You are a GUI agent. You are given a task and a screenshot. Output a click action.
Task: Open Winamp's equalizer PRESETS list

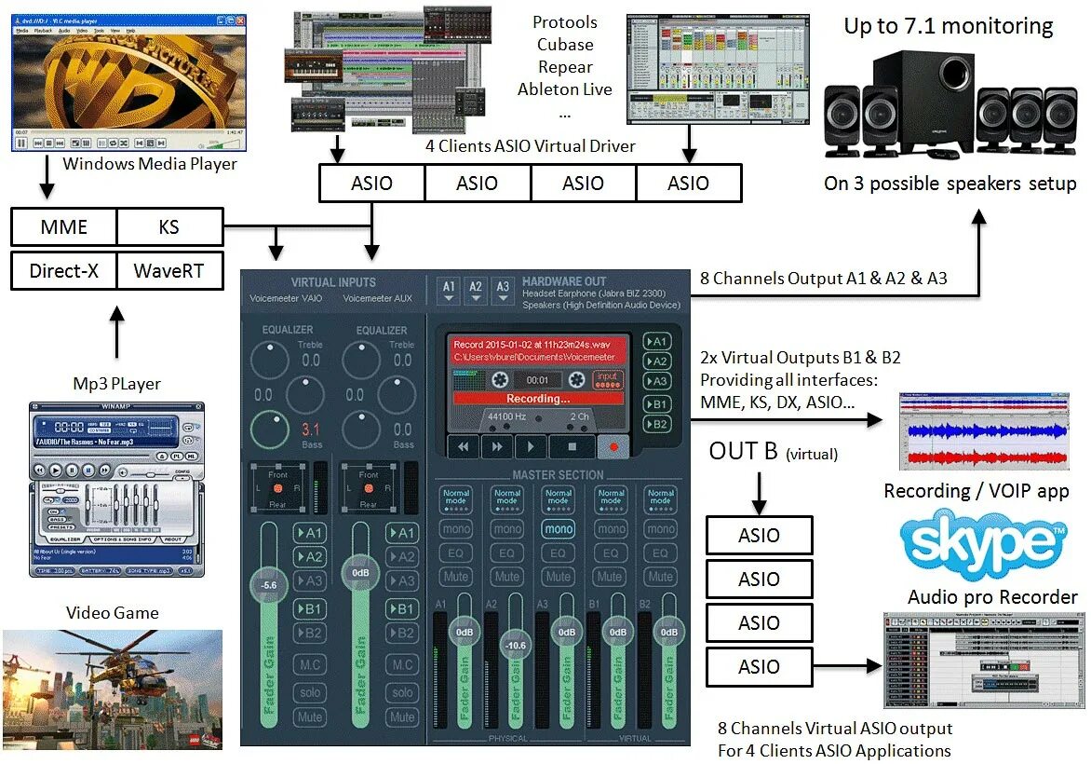pyautogui.click(x=61, y=527)
